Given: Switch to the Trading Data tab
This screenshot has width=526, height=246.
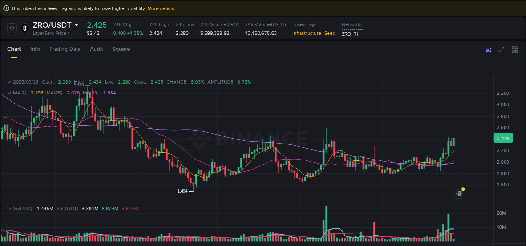Looking at the screenshot, I should click(65, 49).
